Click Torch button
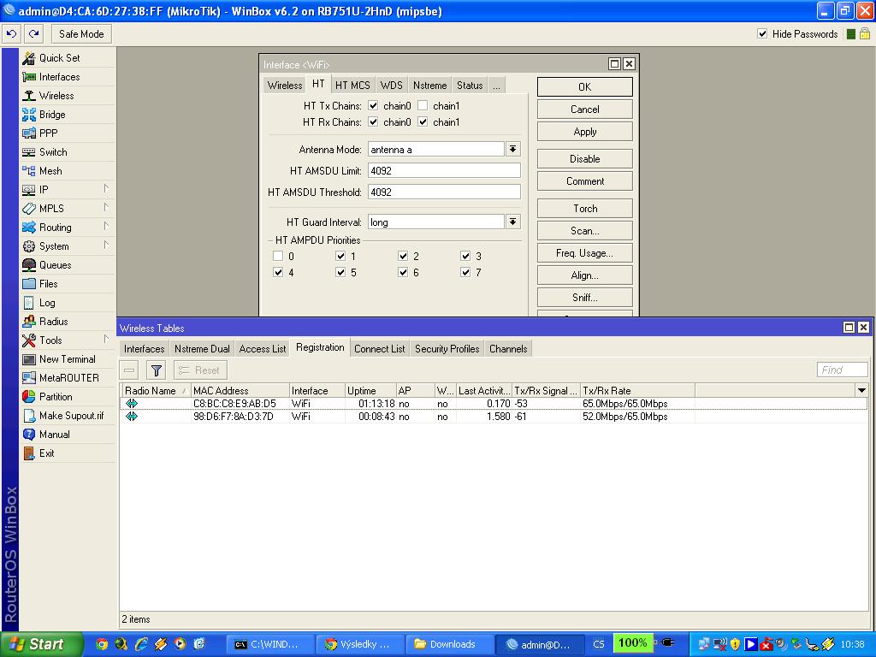876x657 pixels. tap(585, 209)
